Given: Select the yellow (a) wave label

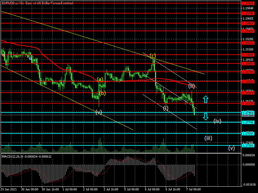Looking at the screenshot, I should (100, 79).
